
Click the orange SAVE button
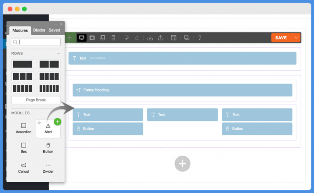tap(281, 38)
